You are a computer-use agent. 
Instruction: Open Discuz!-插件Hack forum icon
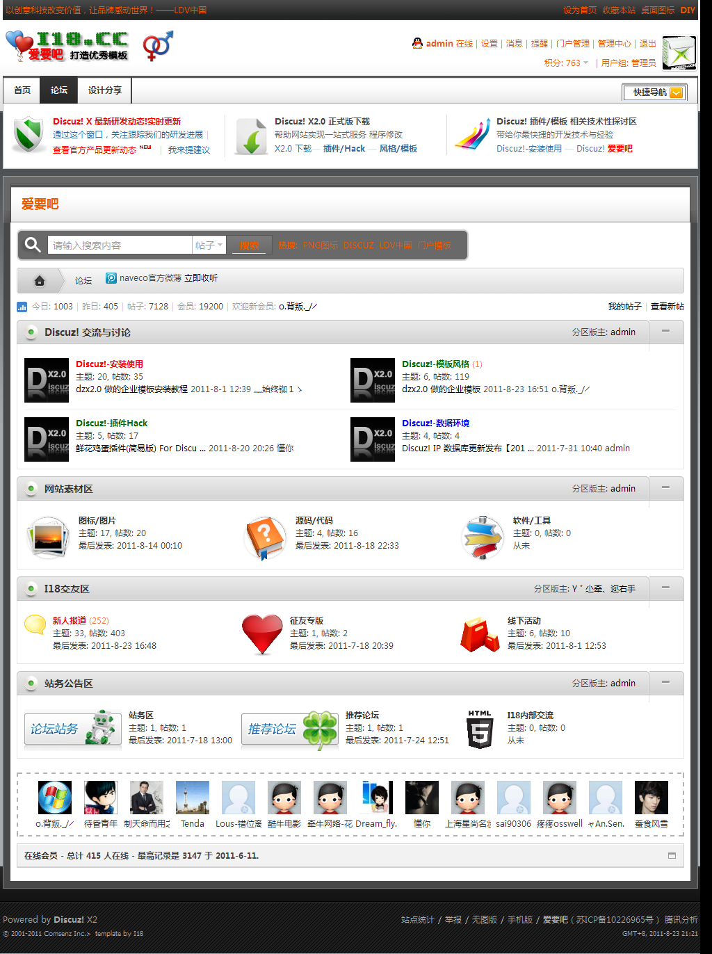tap(47, 439)
